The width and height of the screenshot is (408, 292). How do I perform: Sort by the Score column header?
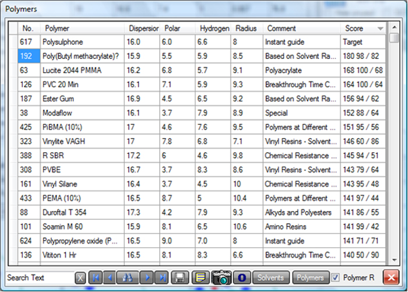tap(363, 28)
